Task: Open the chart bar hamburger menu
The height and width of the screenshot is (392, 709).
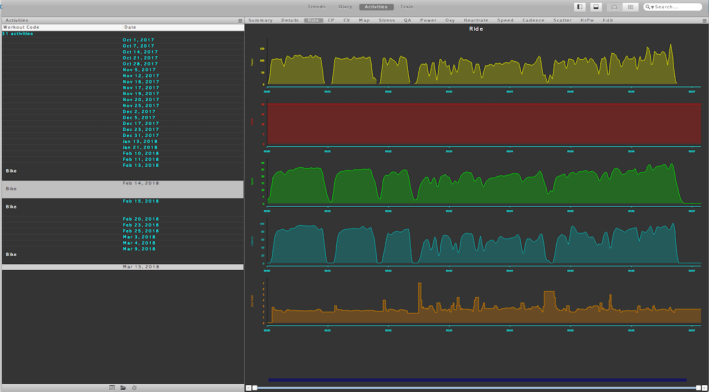Action: [704, 20]
